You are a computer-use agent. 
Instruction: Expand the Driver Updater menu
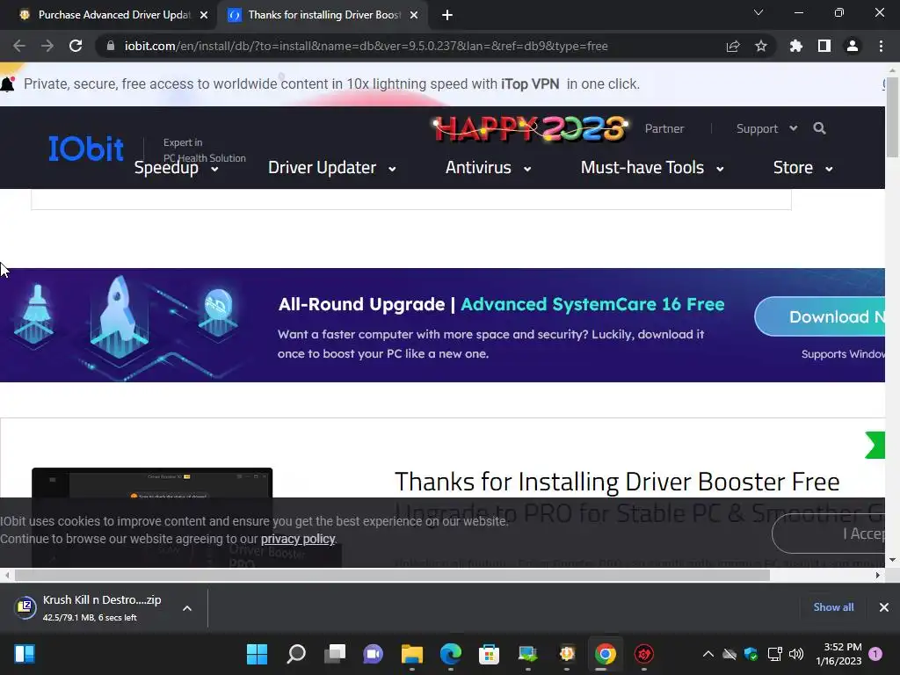[x=331, y=168]
